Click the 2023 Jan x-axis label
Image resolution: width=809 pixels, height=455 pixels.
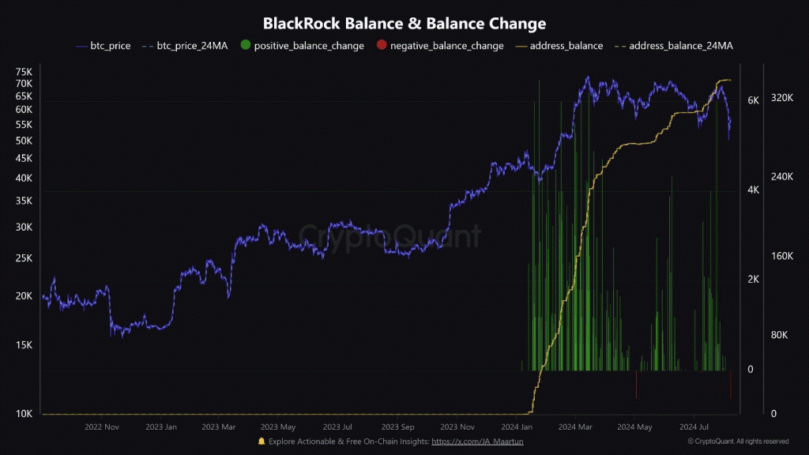point(160,427)
